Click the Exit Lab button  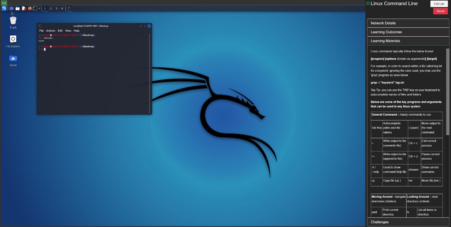click(x=439, y=4)
